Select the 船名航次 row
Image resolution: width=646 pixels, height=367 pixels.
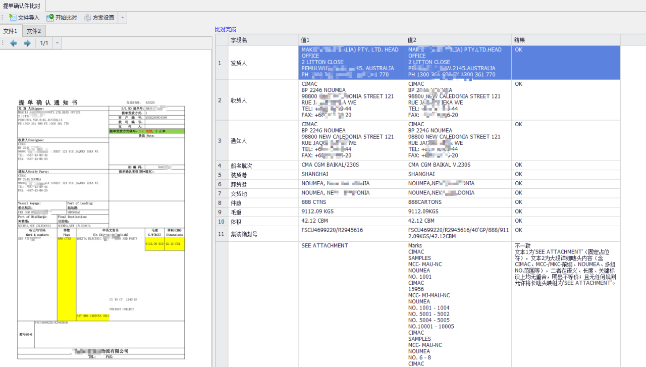[x=417, y=165]
